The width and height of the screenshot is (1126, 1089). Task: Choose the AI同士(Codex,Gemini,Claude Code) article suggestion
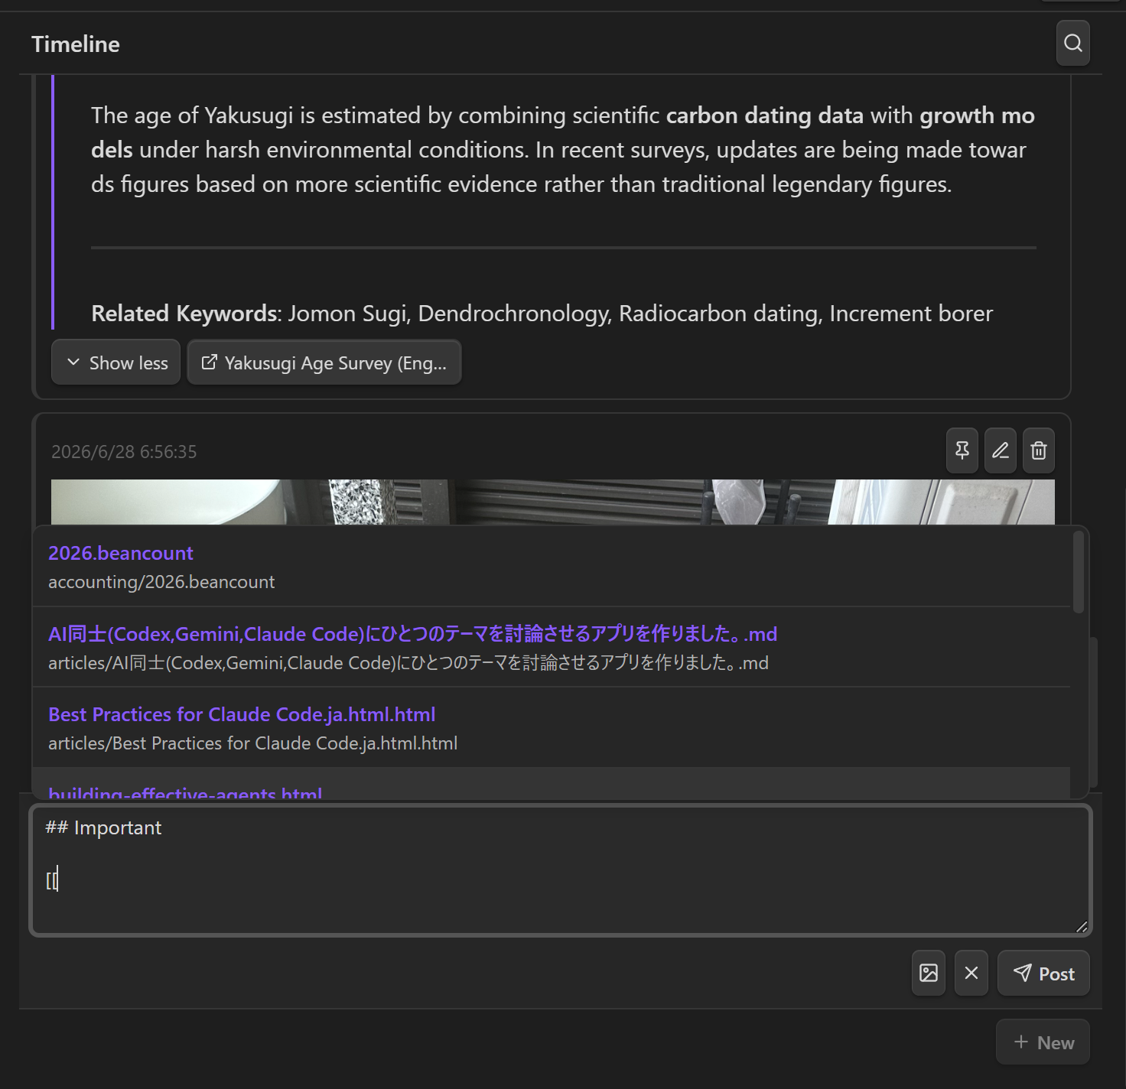[x=551, y=647]
